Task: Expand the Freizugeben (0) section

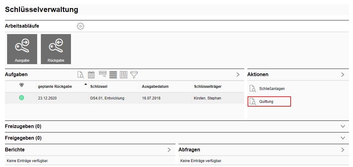Action: pos(343,126)
